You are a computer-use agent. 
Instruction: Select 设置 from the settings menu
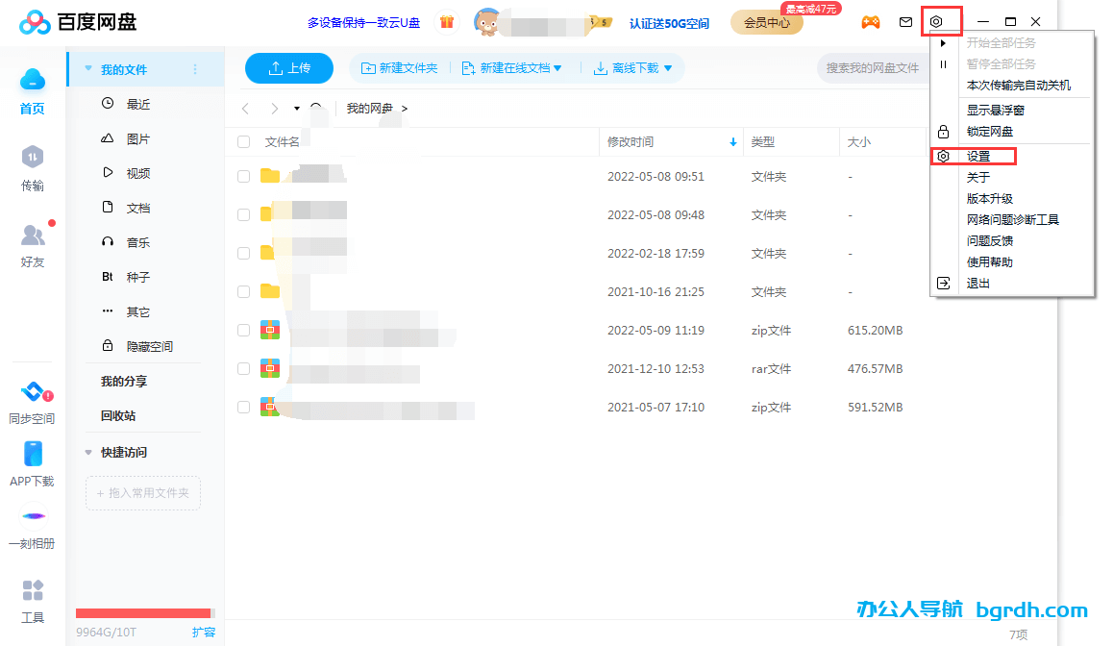(982, 155)
